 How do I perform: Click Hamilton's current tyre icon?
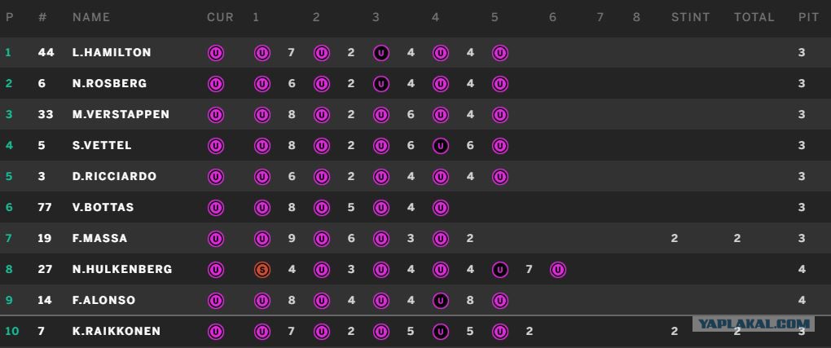[216, 53]
